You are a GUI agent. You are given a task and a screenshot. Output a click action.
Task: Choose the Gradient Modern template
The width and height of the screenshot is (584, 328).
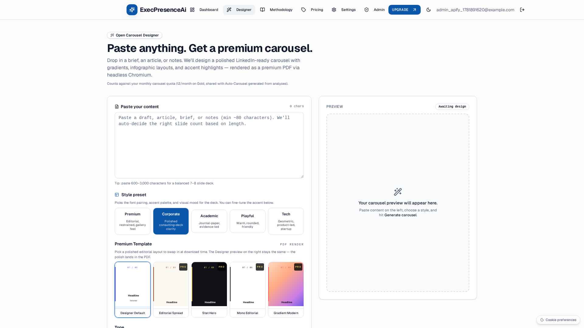point(286,290)
